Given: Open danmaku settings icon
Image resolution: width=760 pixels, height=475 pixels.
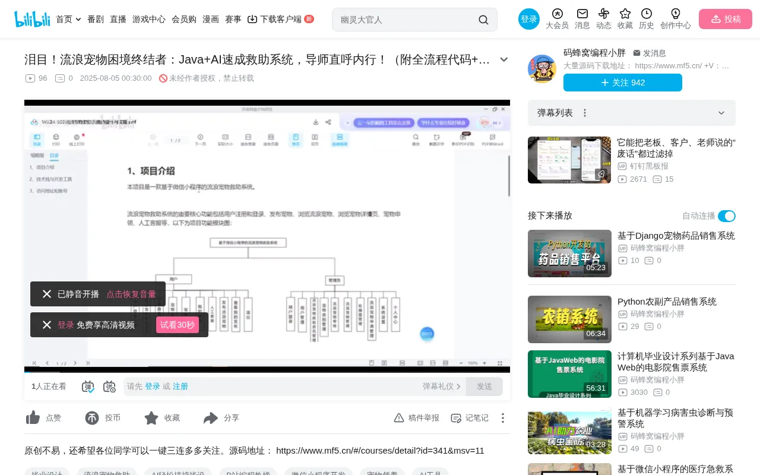Looking at the screenshot, I should [109, 387].
